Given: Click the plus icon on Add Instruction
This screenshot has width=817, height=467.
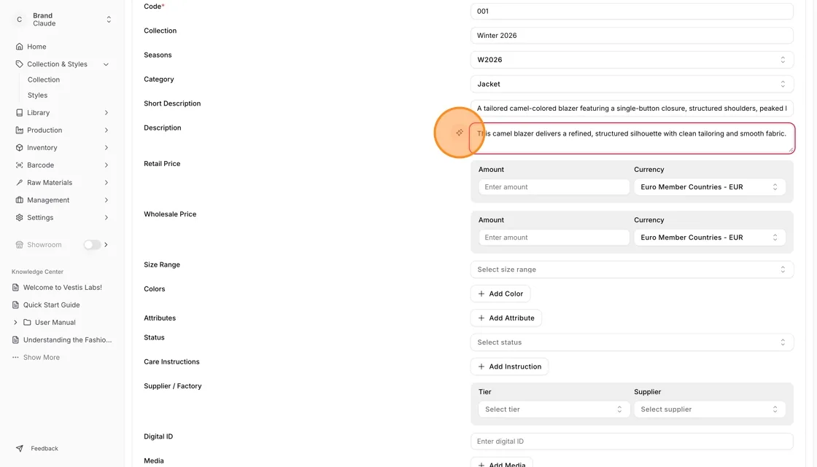Looking at the screenshot, I should [481, 366].
